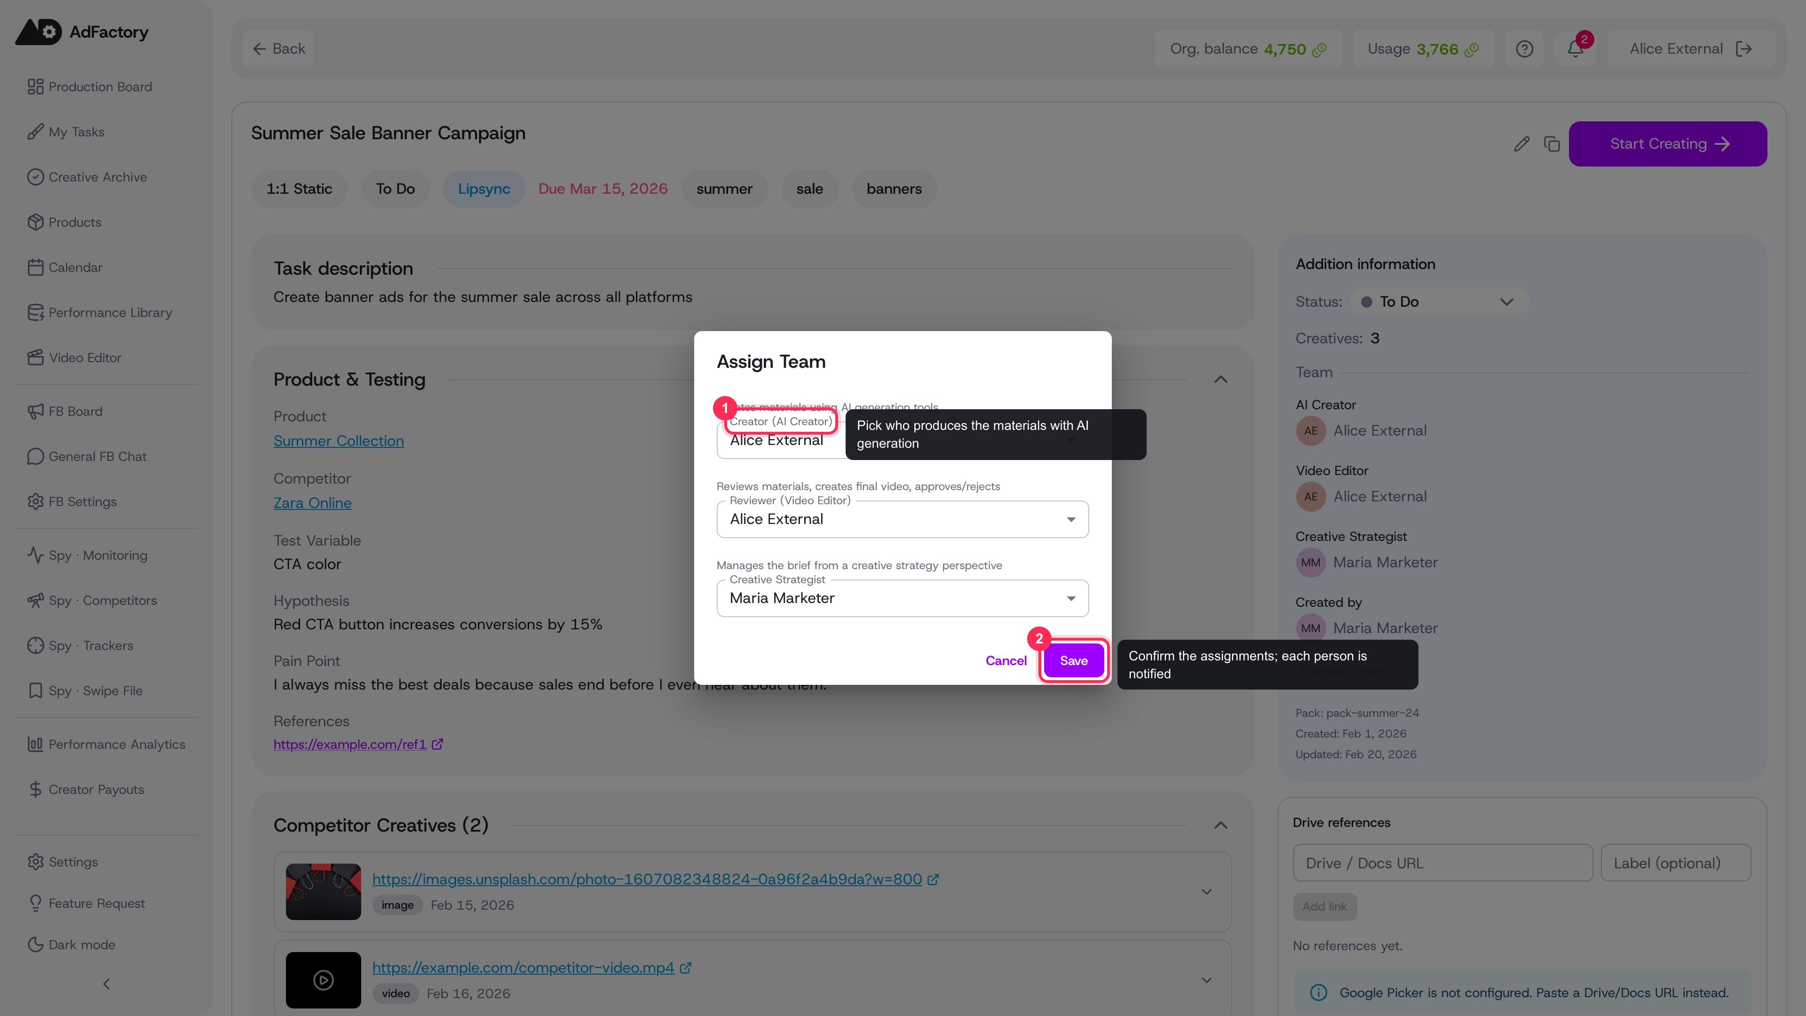Go Back with the arrow button
1806x1016 pixels.
[278, 49]
